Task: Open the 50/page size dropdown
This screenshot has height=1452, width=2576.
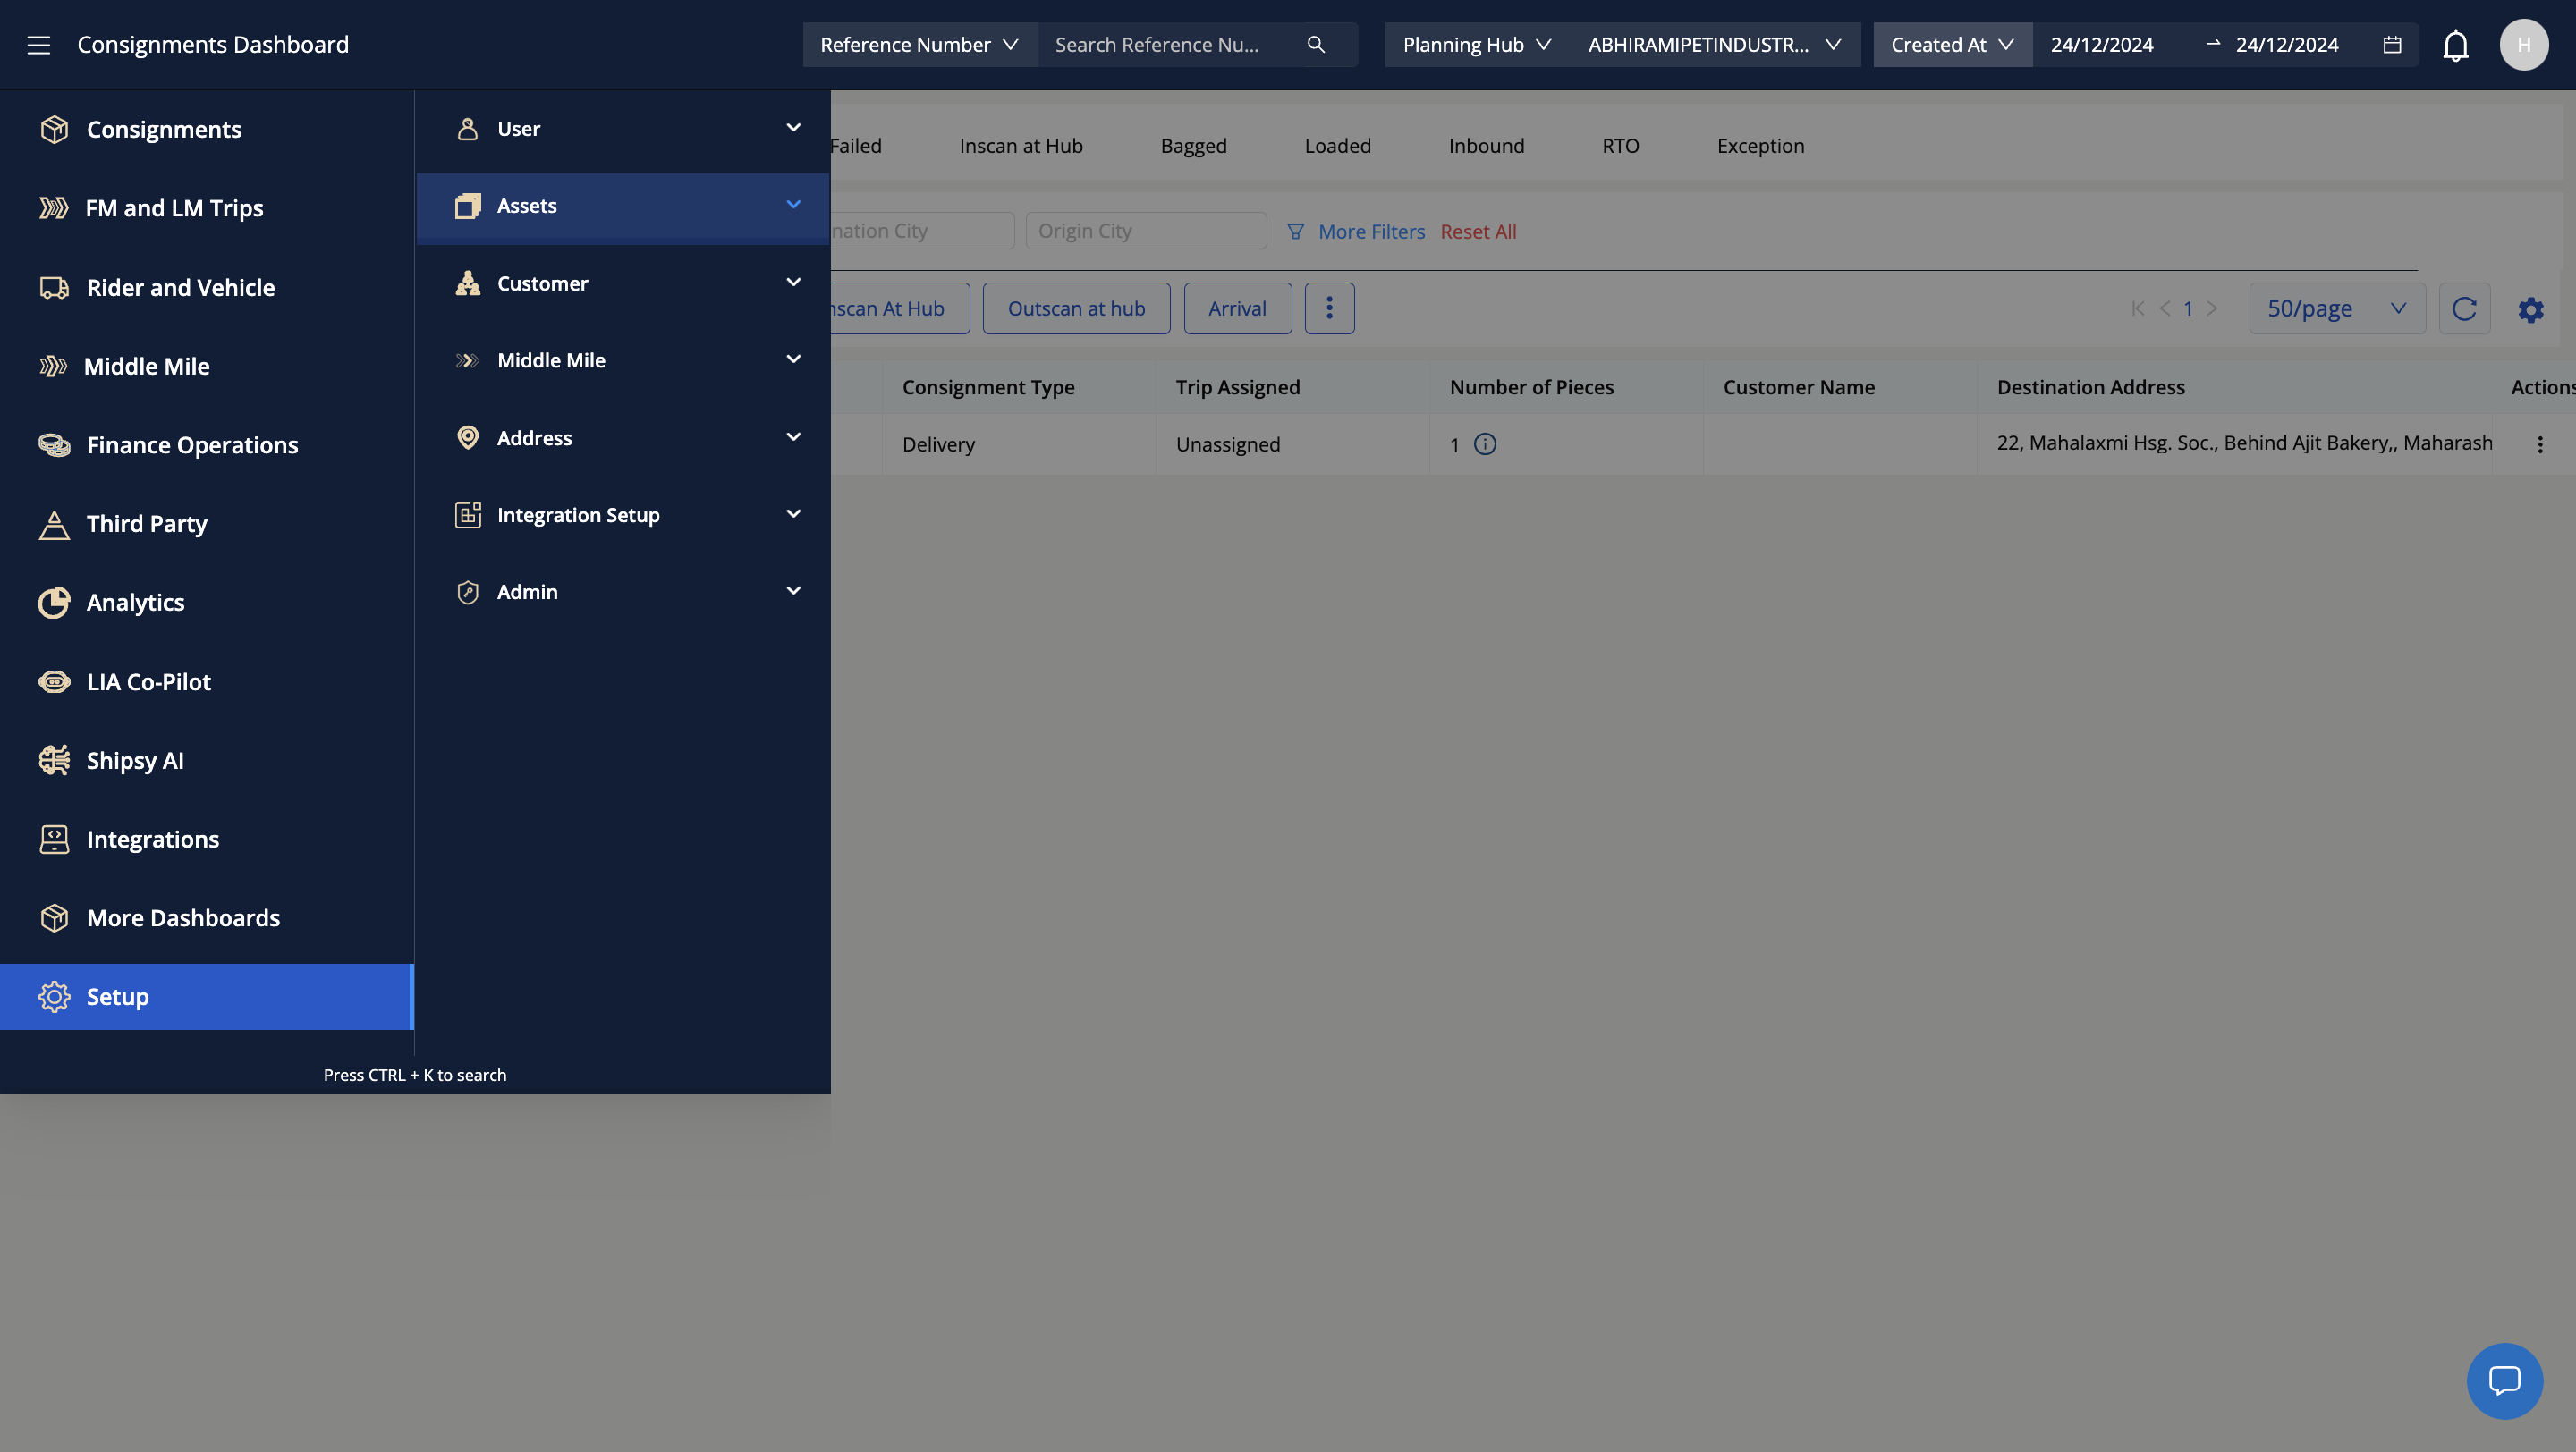Action: pos(2336,308)
